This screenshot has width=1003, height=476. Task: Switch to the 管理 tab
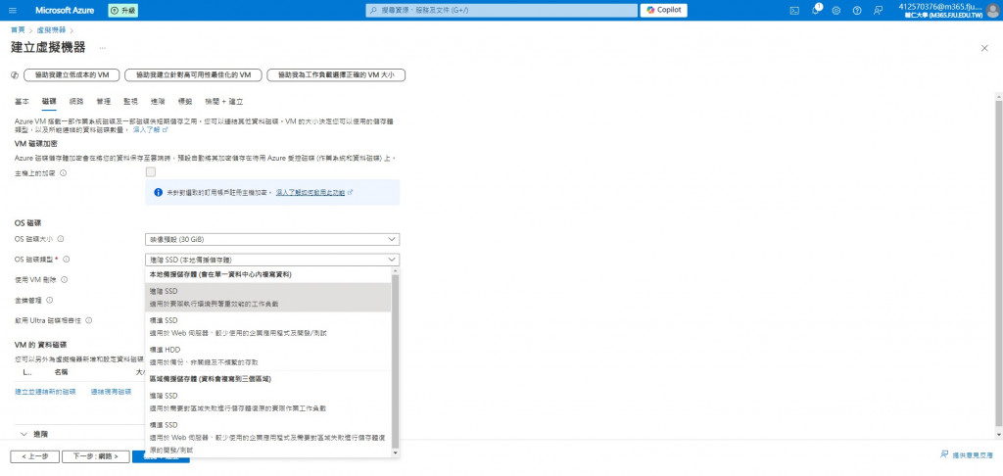[x=104, y=102]
